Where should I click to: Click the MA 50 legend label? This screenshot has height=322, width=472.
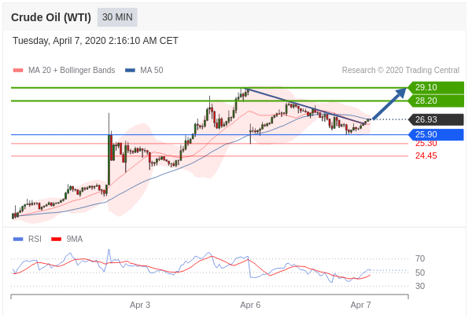click(151, 71)
